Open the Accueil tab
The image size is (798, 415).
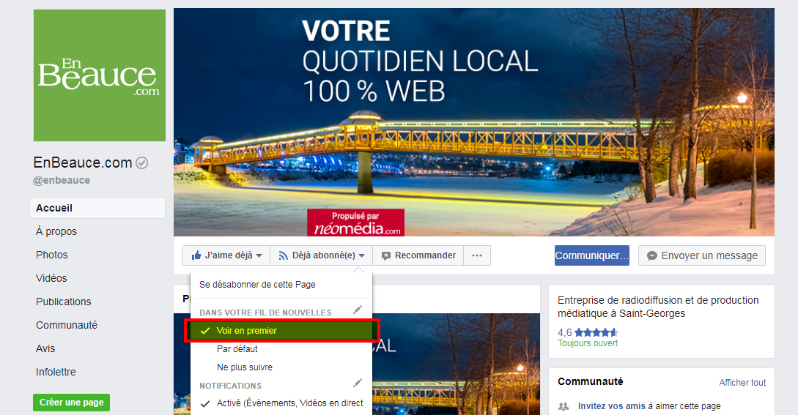tap(97, 208)
